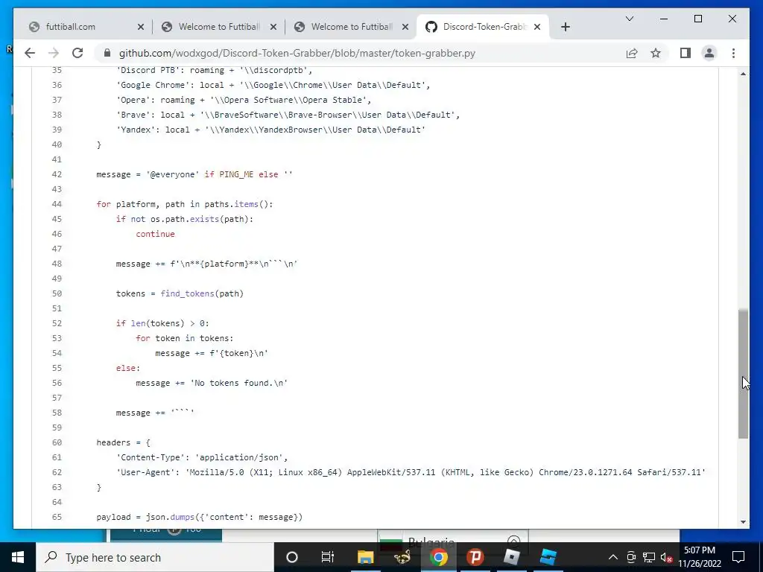763x572 pixels.
Task: Reload the GitHub page
Action: pos(77,53)
